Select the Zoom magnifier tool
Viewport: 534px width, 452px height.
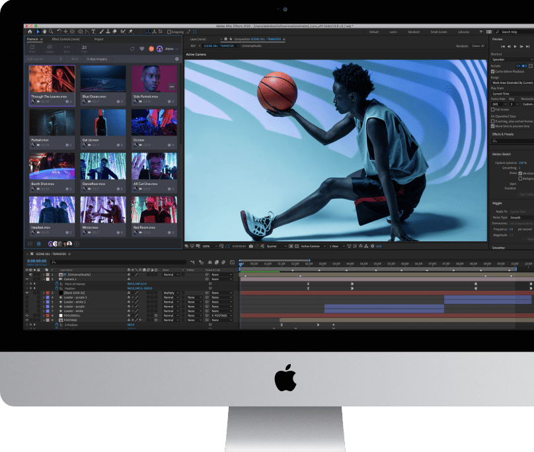click(x=51, y=32)
